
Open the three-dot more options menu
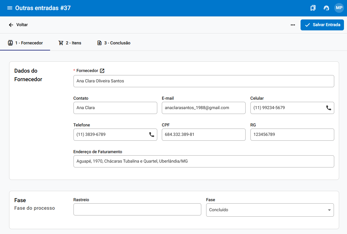point(293,25)
